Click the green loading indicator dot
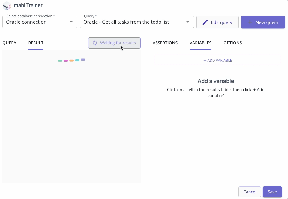 [60, 61]
